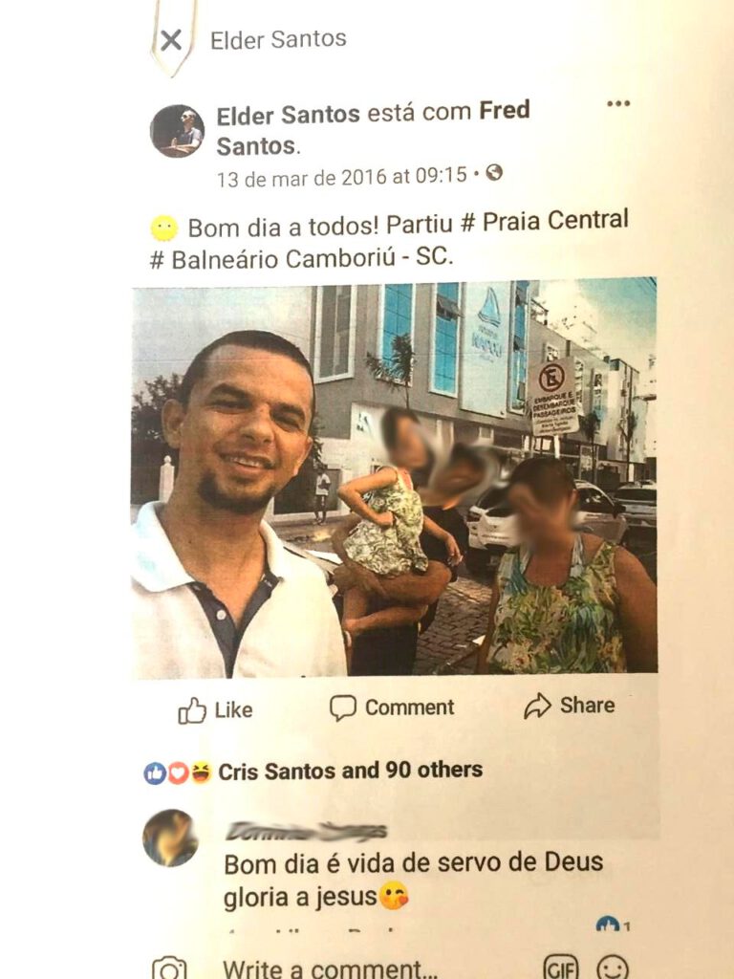The image size is (734, 979).
Task: Open Cris Santos and 90 others list
Action: click(350, 771)
